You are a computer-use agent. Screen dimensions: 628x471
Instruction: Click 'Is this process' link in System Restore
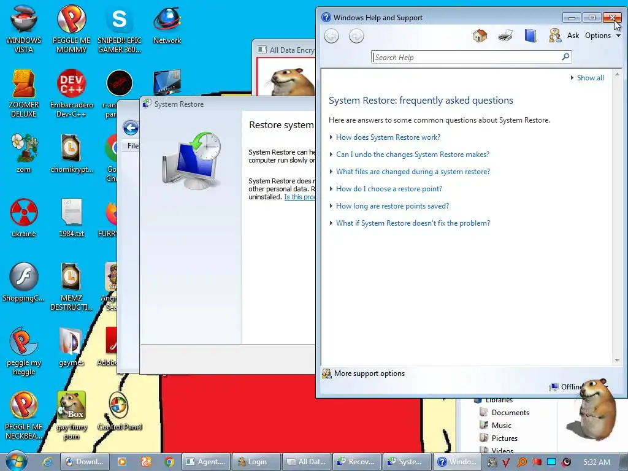point(300,197)
